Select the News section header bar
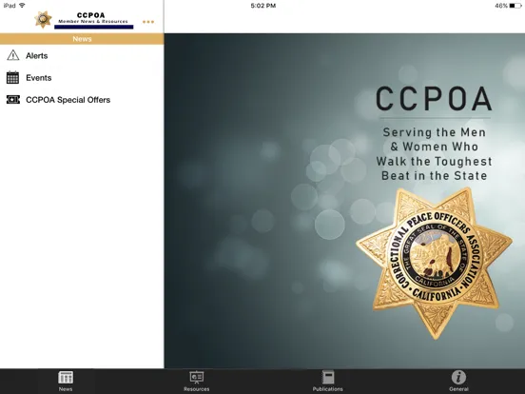This screenshot has width=525, height=394. point(82,39)
